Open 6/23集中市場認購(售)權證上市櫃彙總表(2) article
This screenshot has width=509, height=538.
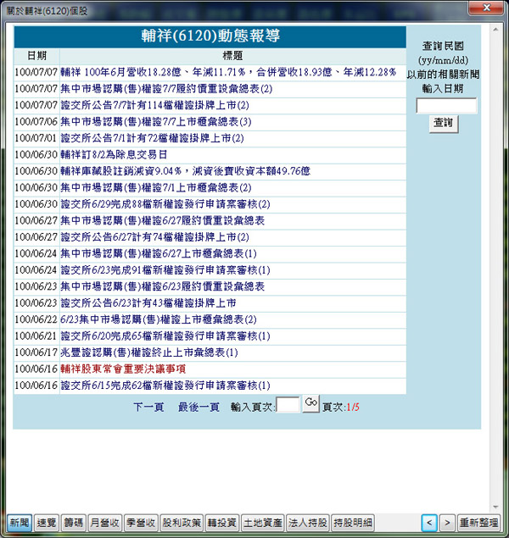[159, 319]
